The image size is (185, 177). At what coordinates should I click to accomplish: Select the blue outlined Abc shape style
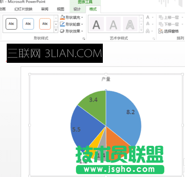pyautogui.click(x=28, y=24)
